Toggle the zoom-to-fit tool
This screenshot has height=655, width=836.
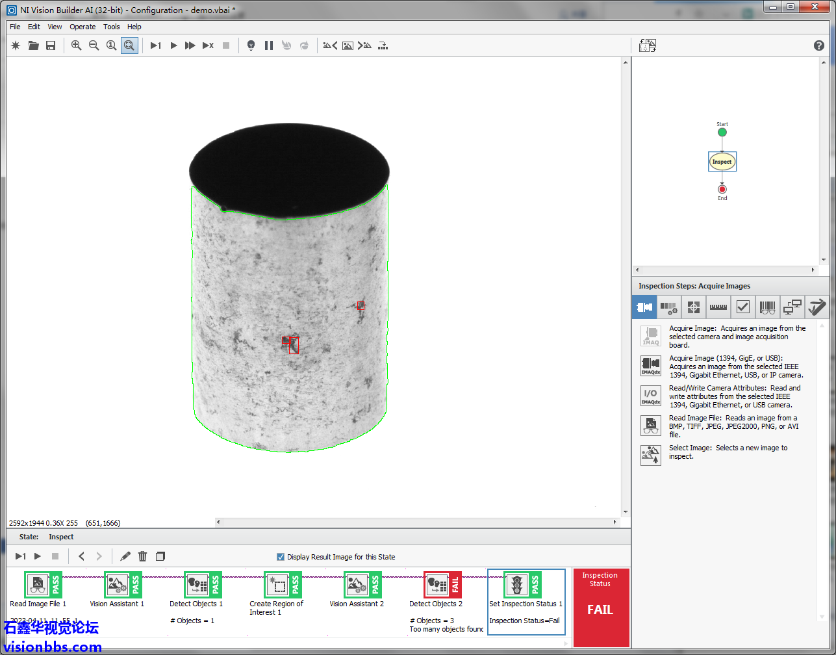[x=129, y=45]
